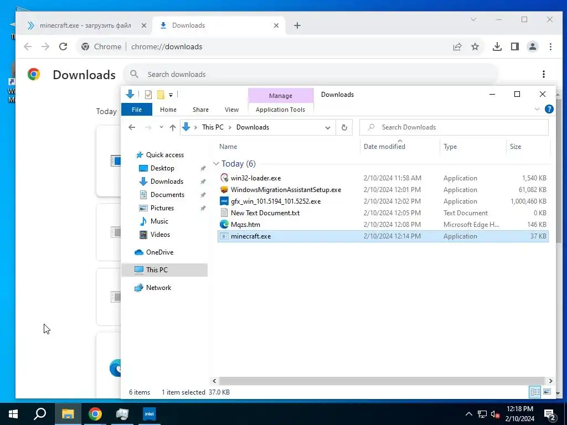Click the Chrome back arrow button
This screenshot has height=425, width=567.
pos(28,46)
